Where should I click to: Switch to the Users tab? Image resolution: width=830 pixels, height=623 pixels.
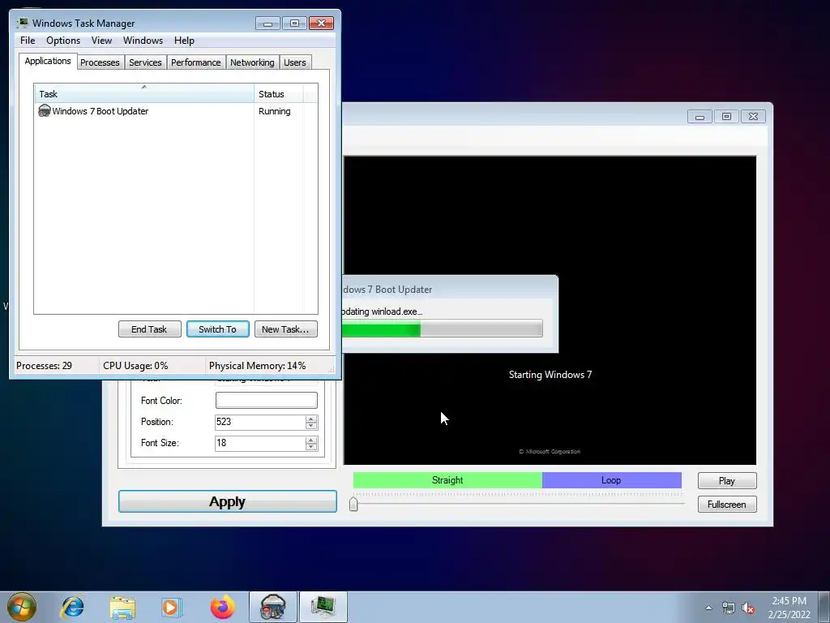[x=295, y=62]
